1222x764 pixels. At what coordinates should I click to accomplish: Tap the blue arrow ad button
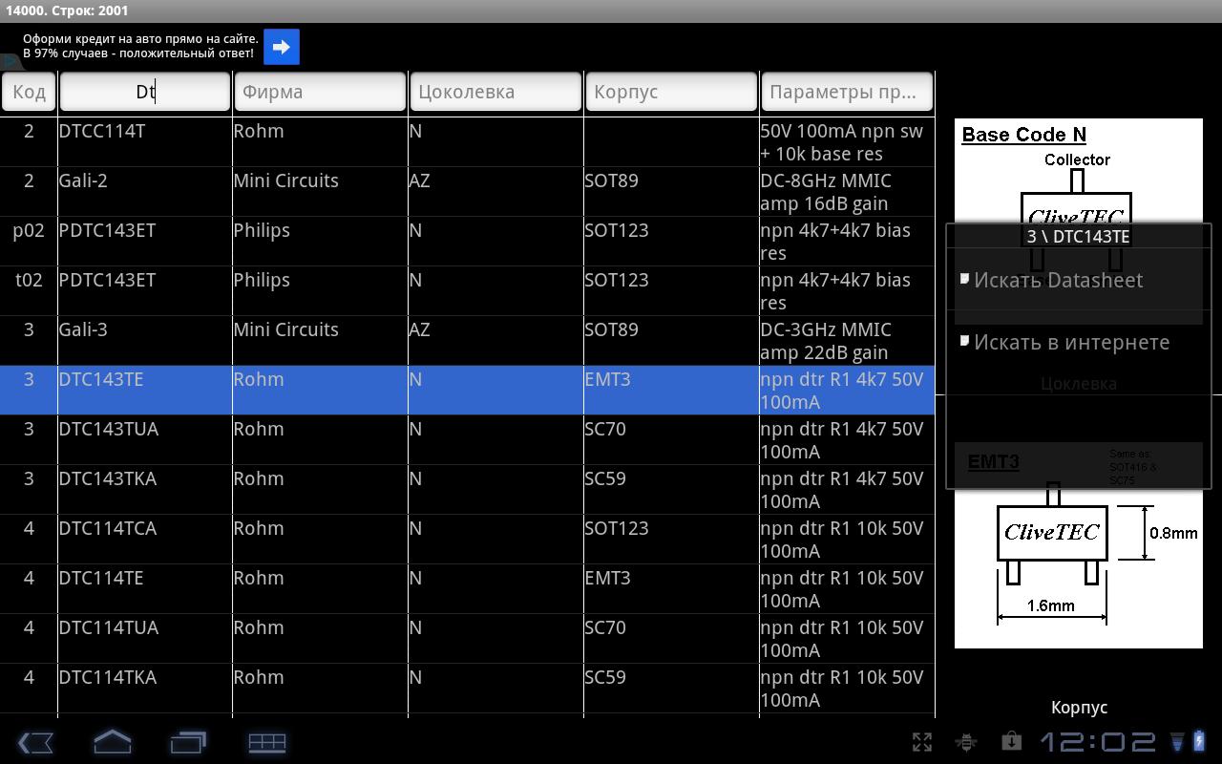click(282, 47)
